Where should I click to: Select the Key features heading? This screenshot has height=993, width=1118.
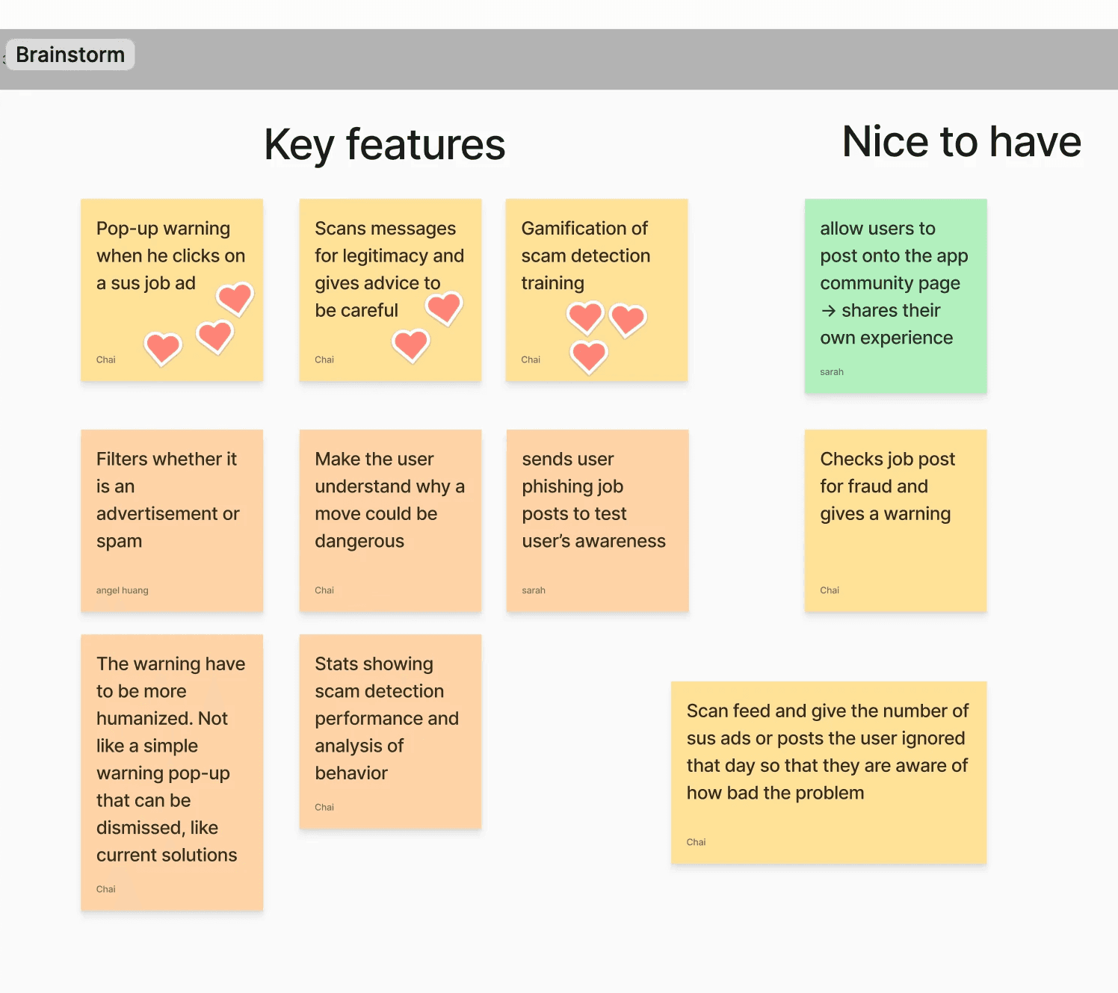point(384,144)
